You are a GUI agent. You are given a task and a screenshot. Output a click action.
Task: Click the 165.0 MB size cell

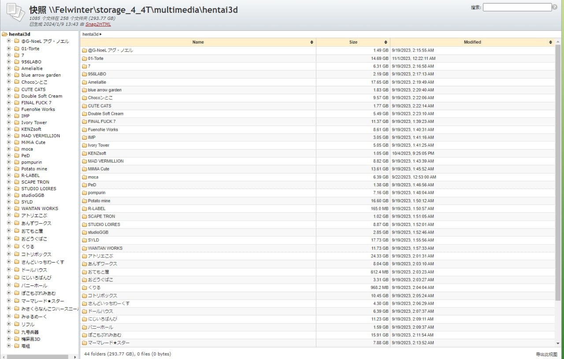(x=379, y=209)
